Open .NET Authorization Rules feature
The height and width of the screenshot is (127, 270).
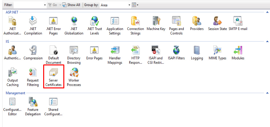(x=12, y=26)
